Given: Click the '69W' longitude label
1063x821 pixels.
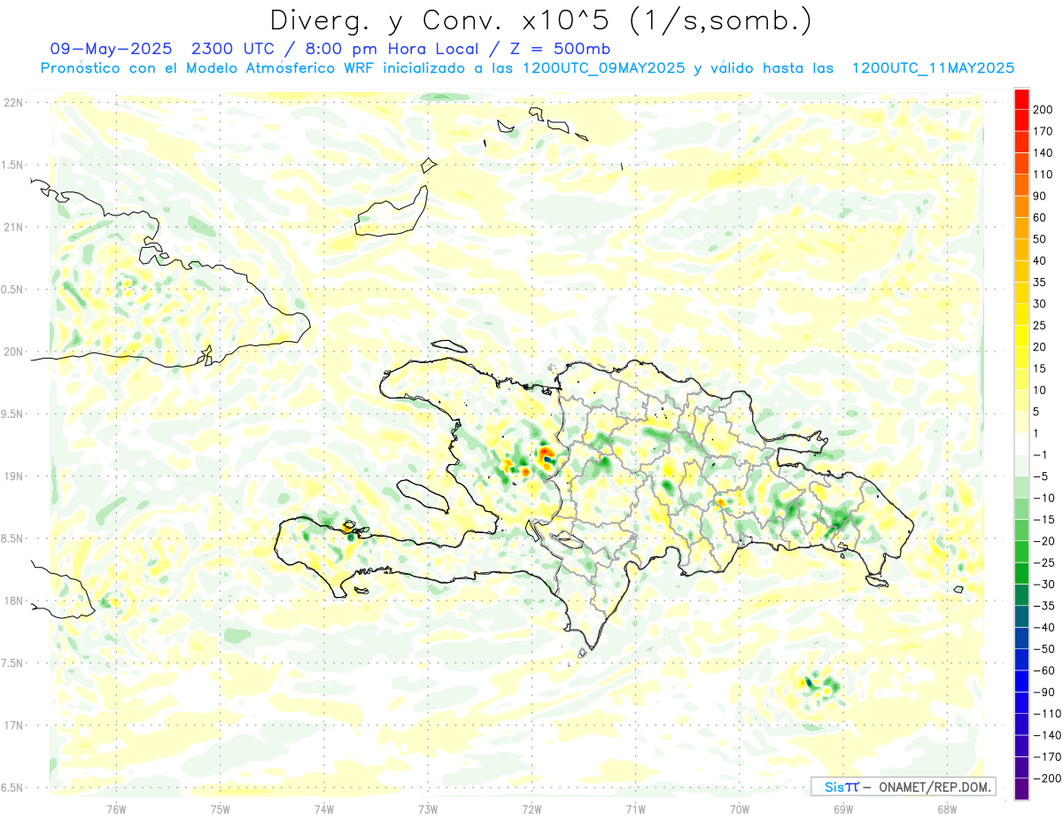Looking at the screenshot, I should [843, 809].
